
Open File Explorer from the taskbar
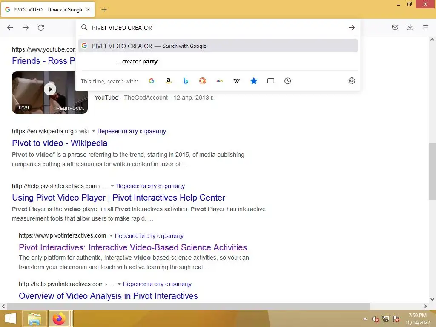tap(34, 318)
